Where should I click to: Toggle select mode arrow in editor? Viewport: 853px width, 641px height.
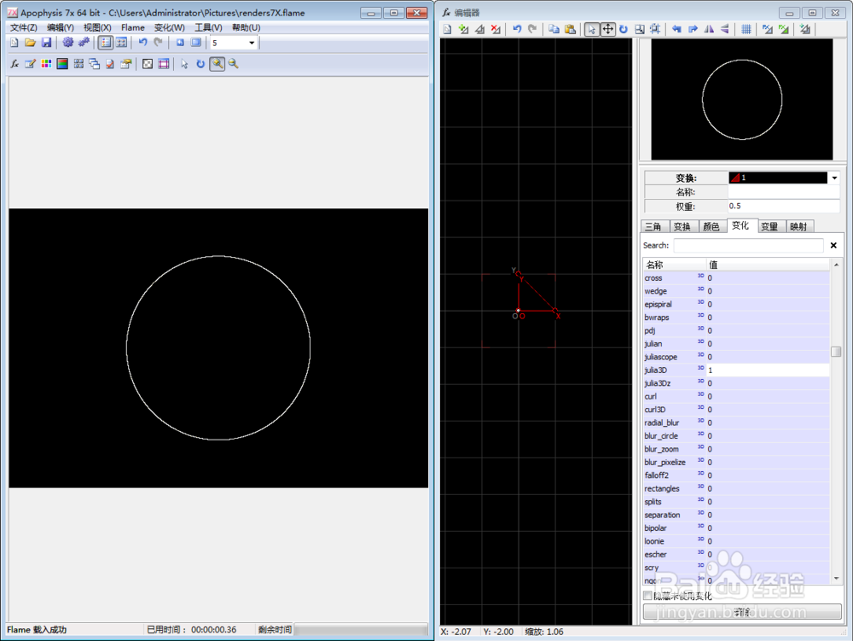coord(591,29)
